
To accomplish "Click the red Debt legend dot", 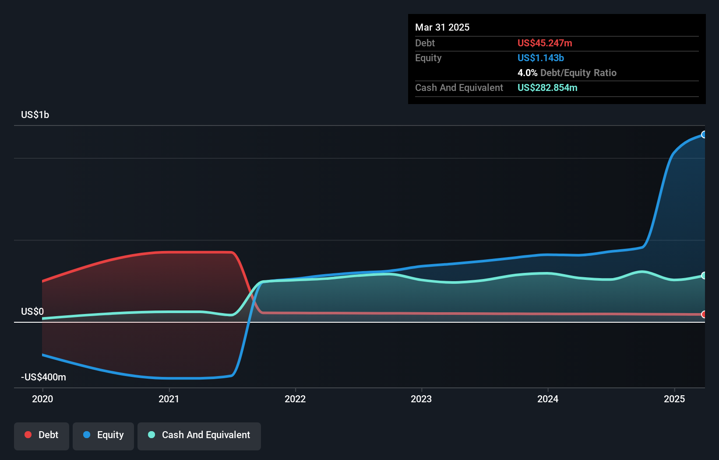I will click(x=28, y=435).
